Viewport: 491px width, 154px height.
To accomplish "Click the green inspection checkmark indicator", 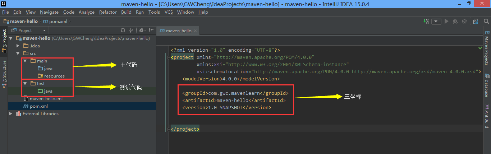I will coord(481,48).
